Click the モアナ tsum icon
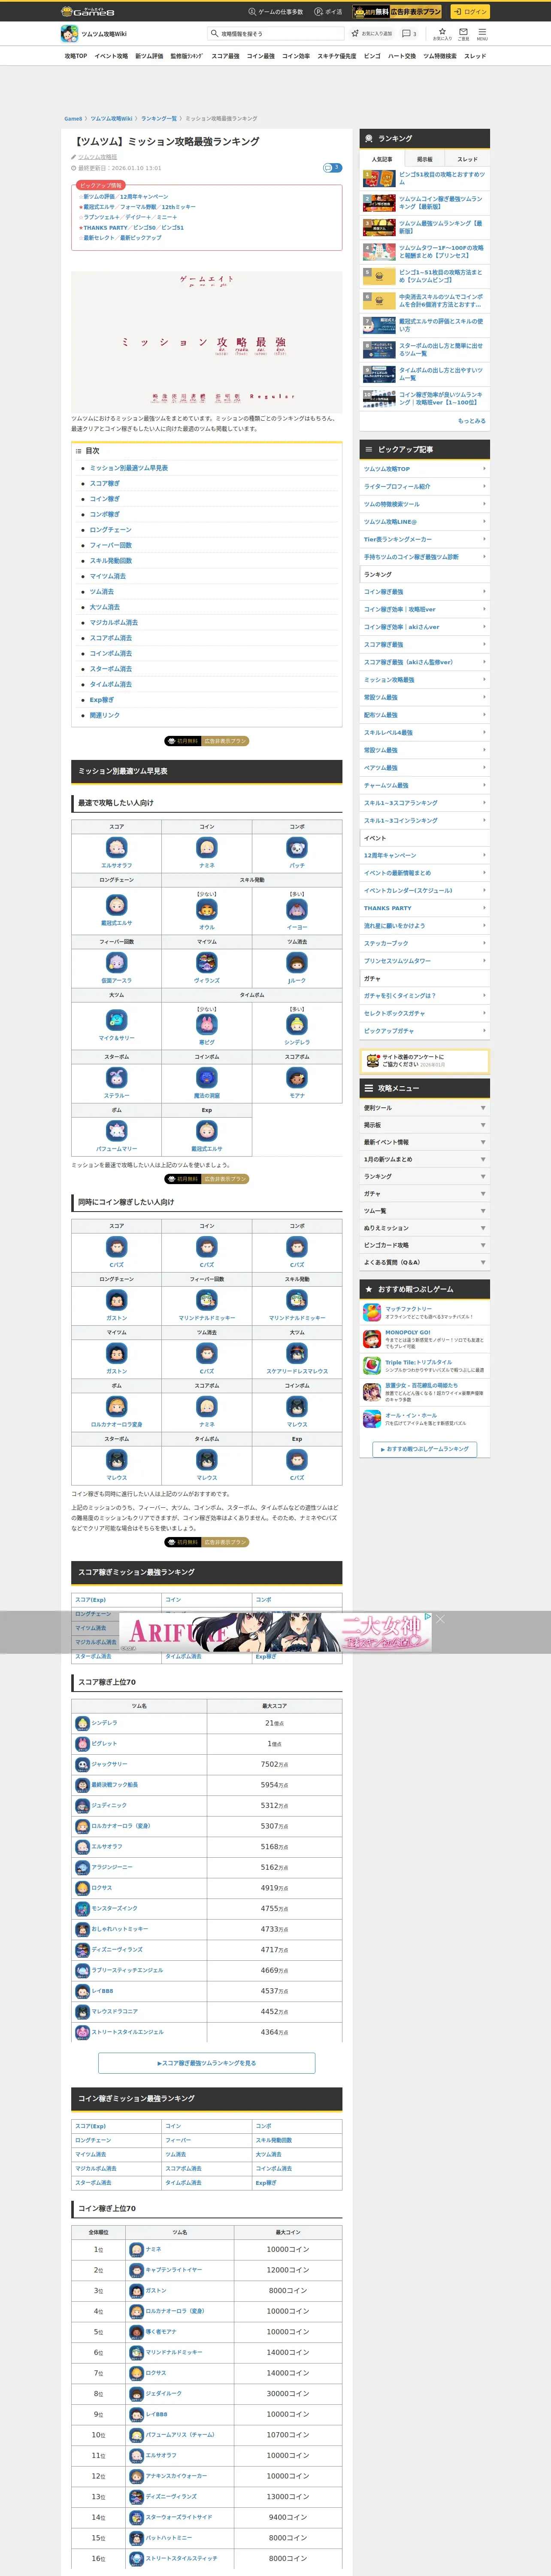The width and height of the screenshot is (551, 2576). point(297,1077)
